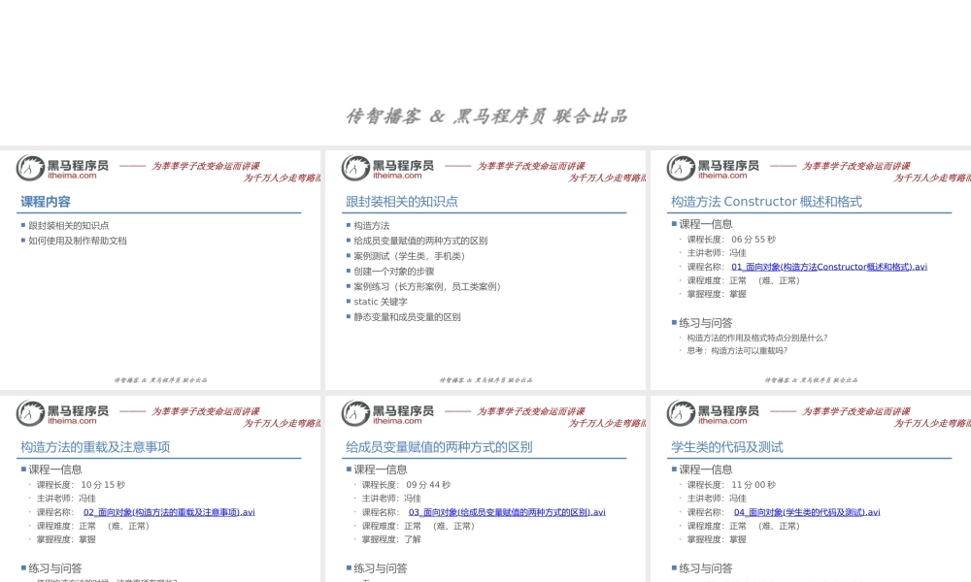Click the footer text on the 跟封装相关的知识点 slide
The width and height of the screenshot is (971, 582).
point(485,380)
